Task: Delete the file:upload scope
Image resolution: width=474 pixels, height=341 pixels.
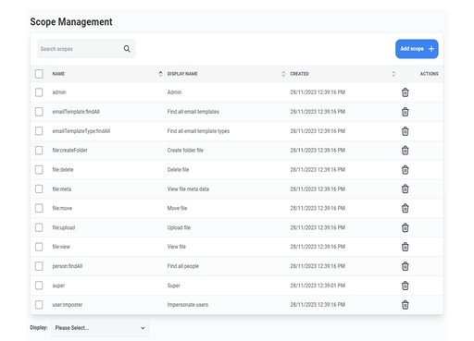Action: pos(405,227)
